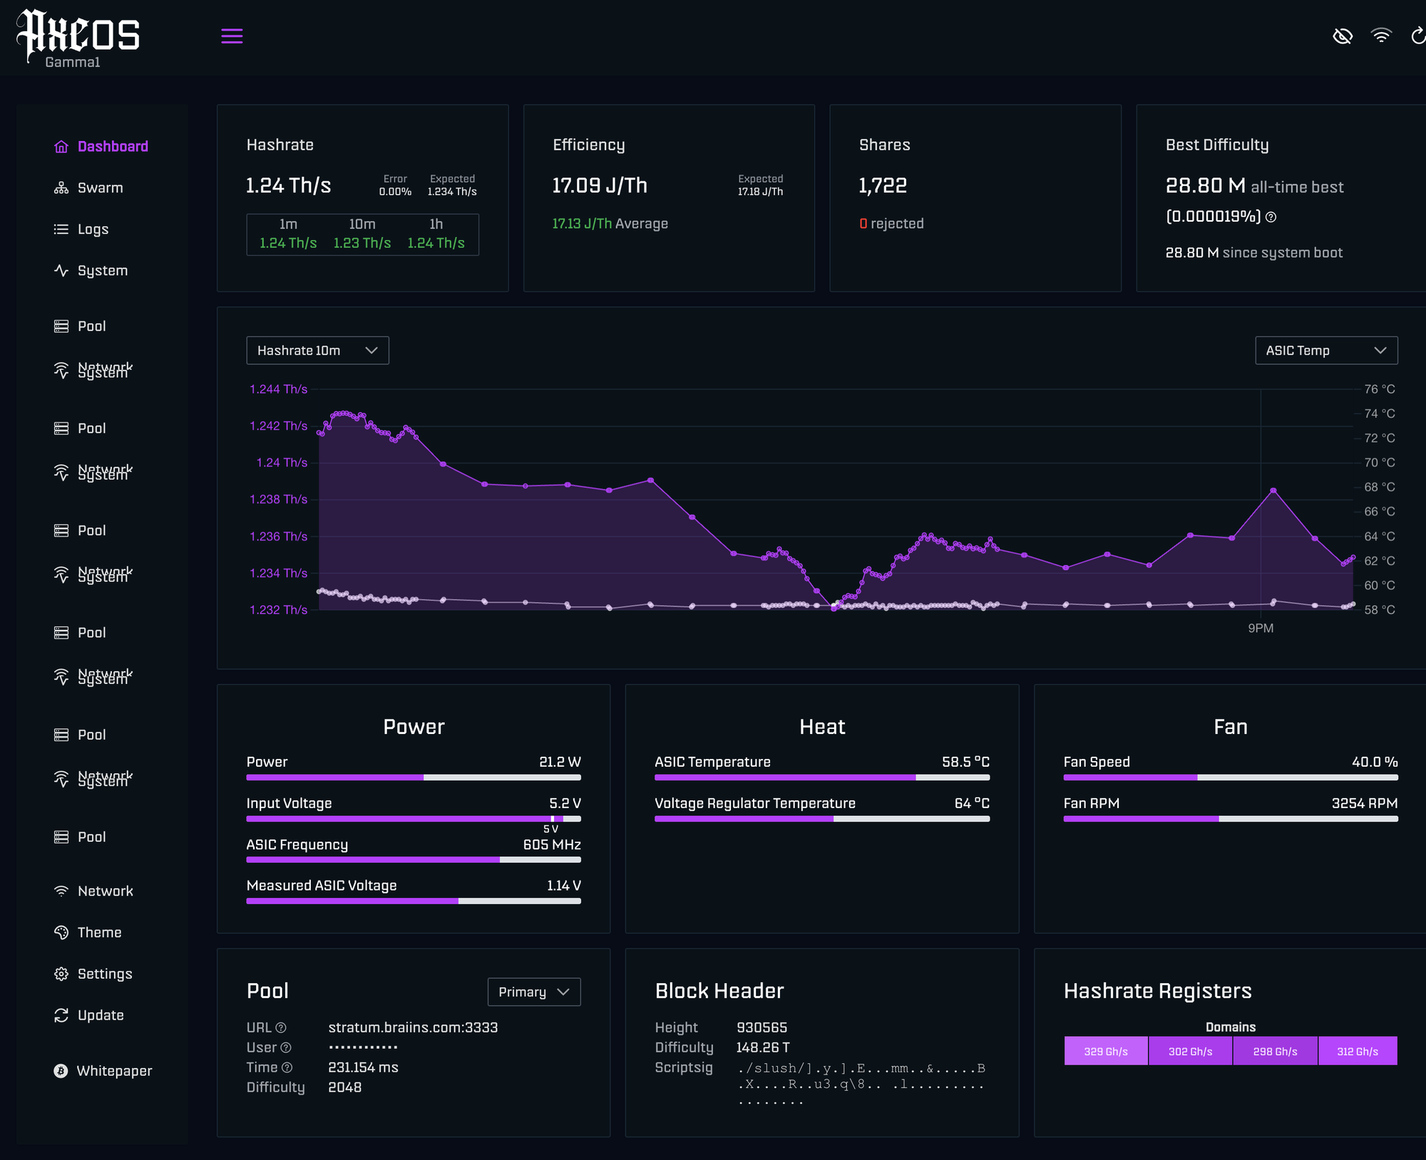Screen dimensions: 1426x1160
Task: Click the 329 Gh/s domain swatch
Action: pyautogui.click(x=1105, y=1051)
